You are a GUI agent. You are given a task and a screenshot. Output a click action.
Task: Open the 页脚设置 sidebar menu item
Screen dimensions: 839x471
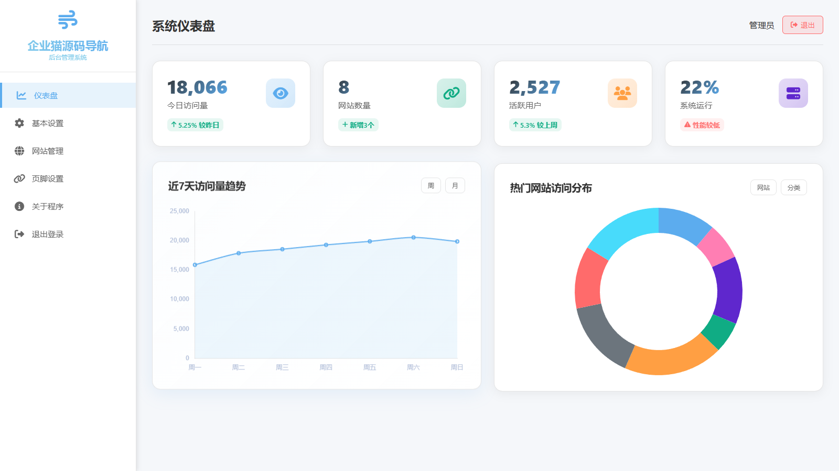click(47, 178)
